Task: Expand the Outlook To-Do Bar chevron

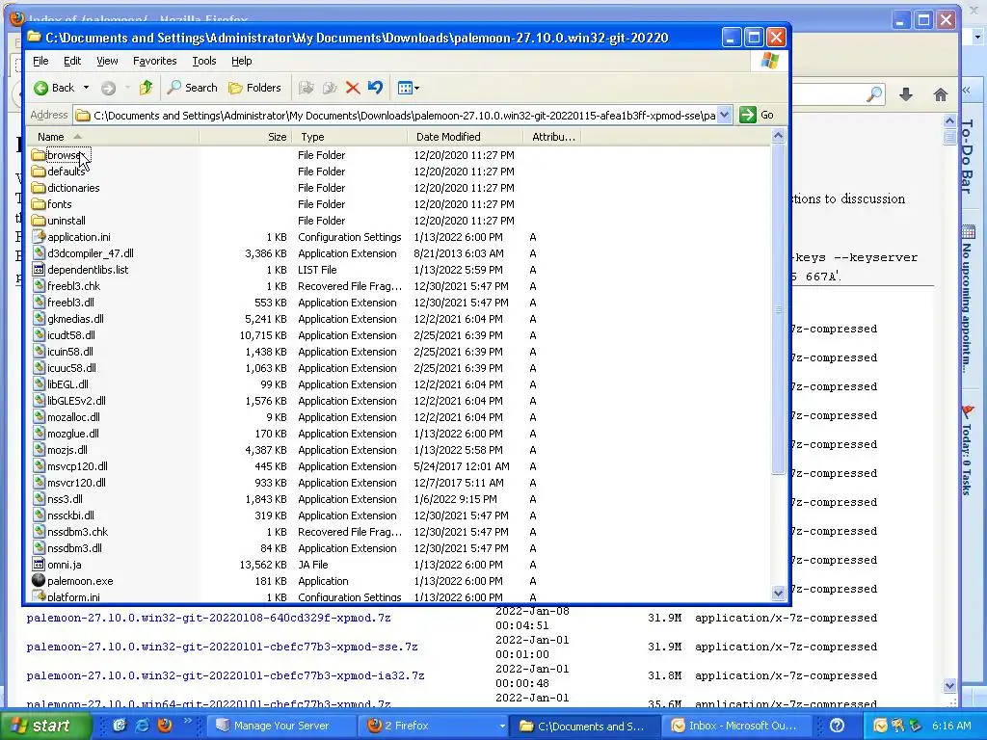Action: [967, 92]
